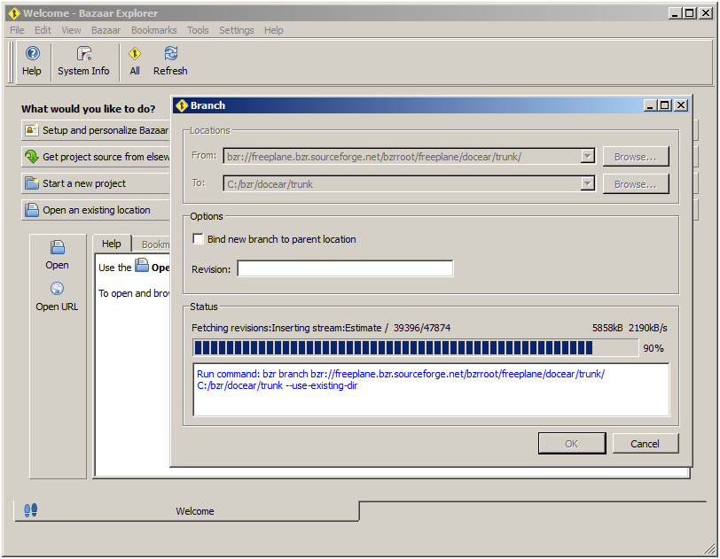Click green Get project source icon
Viewport: 720px width, 559px height.
(x=32, y=157)
